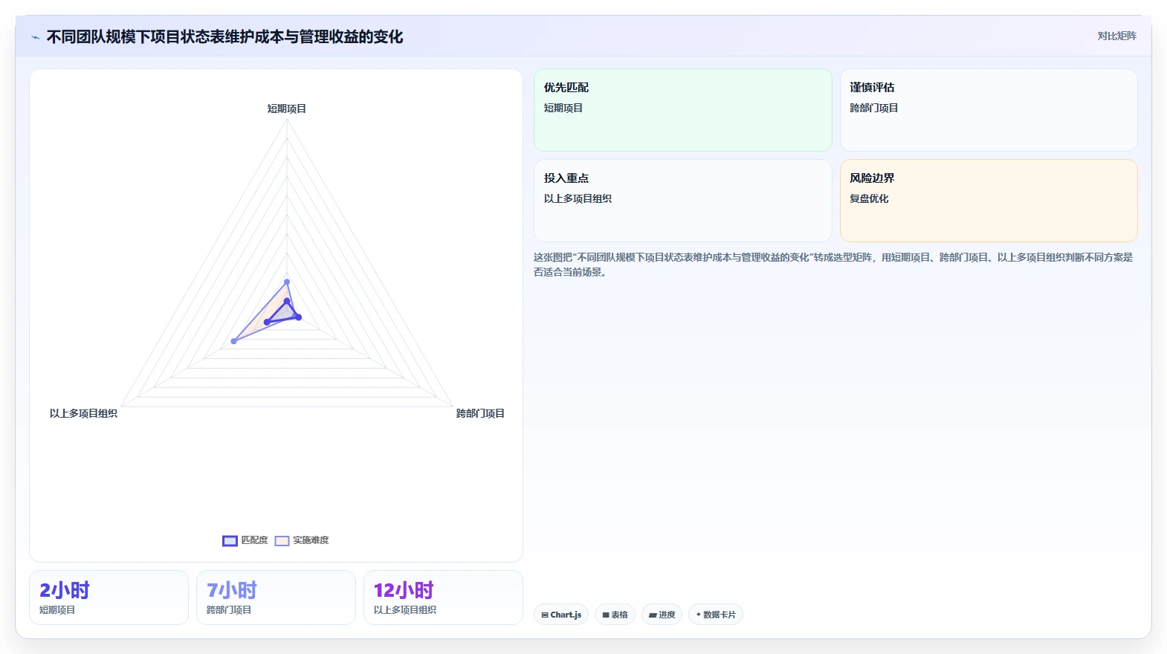Click the description paragraph starting with 这张图把

coord(833,265)
